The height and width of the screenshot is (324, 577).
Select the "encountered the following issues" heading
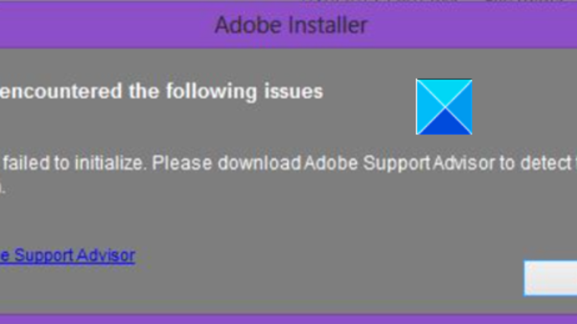(161, 91)
